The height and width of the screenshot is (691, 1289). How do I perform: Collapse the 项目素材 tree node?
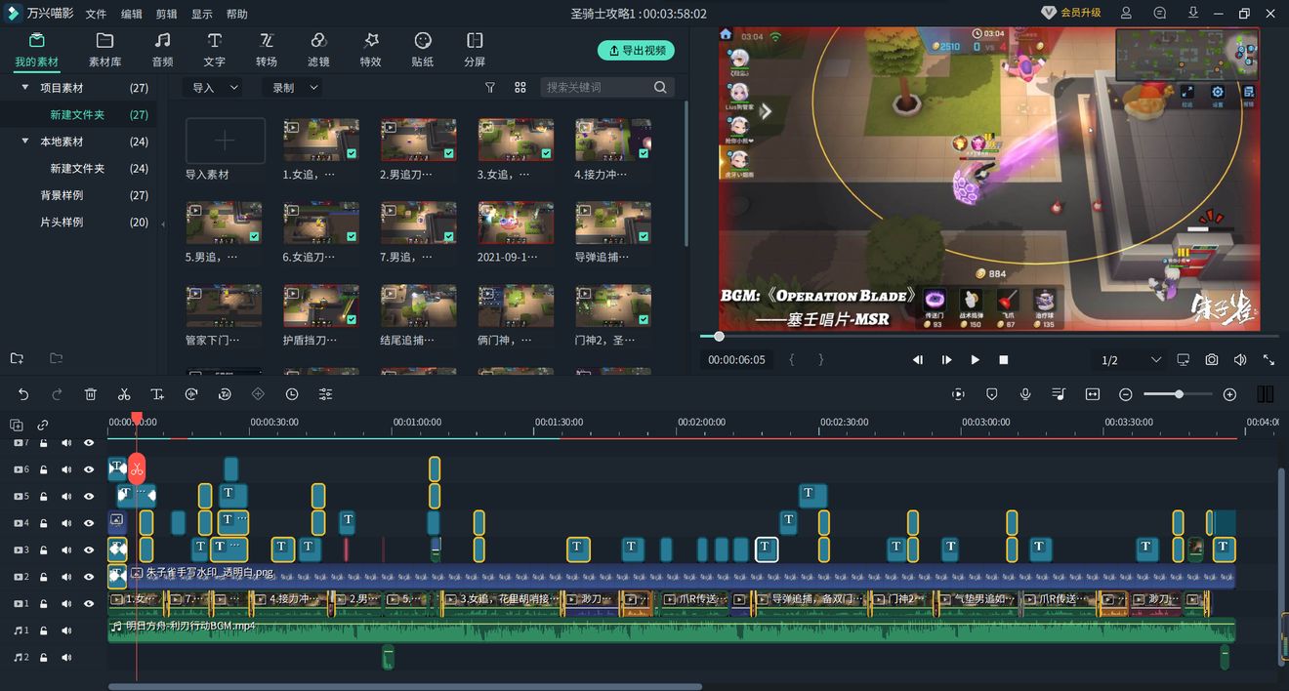[25, 88]
